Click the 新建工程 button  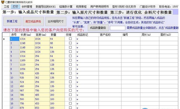tap(12, 21)
